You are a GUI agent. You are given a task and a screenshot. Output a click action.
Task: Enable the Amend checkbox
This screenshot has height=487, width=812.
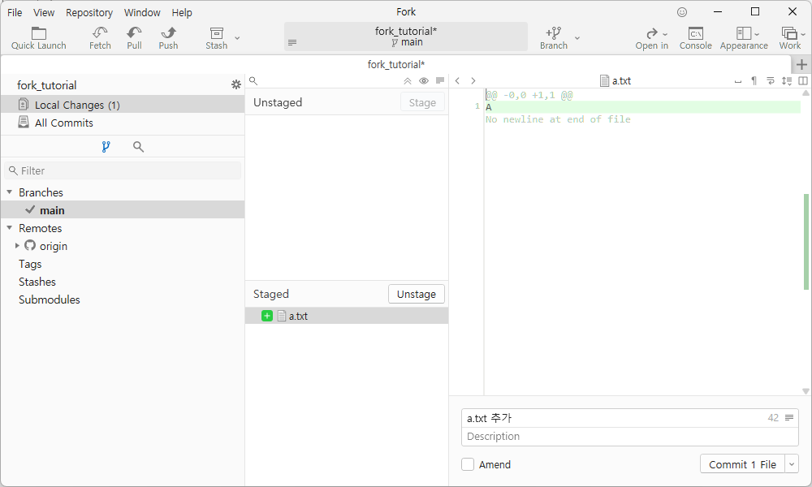pyautogui.click(x=468, y=464)
